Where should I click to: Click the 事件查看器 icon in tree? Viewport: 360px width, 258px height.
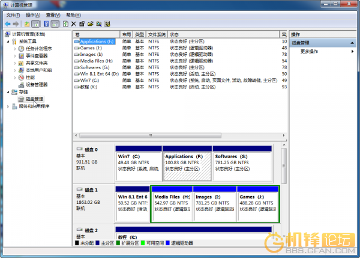(x=21, y=56)
